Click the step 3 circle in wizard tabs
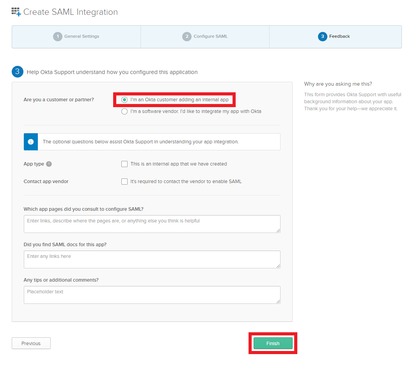This screenshot has width=405, height=365. point(322,37)
